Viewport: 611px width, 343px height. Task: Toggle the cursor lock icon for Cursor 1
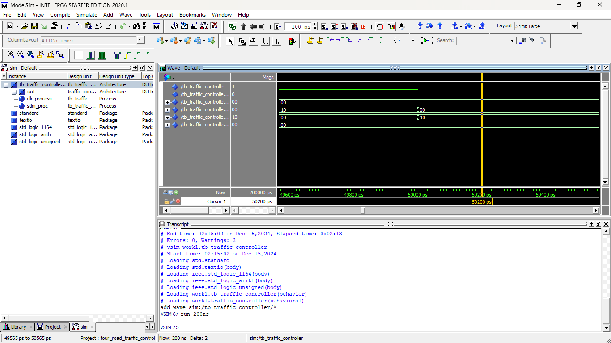[x=166, y=201]
